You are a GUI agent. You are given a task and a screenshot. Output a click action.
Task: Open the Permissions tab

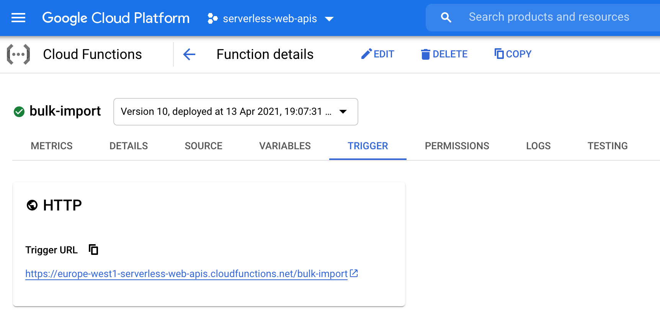coord(456,146)
